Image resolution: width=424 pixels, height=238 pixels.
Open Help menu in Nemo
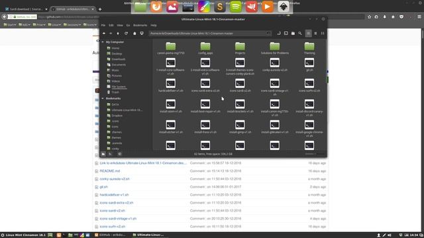154,25
